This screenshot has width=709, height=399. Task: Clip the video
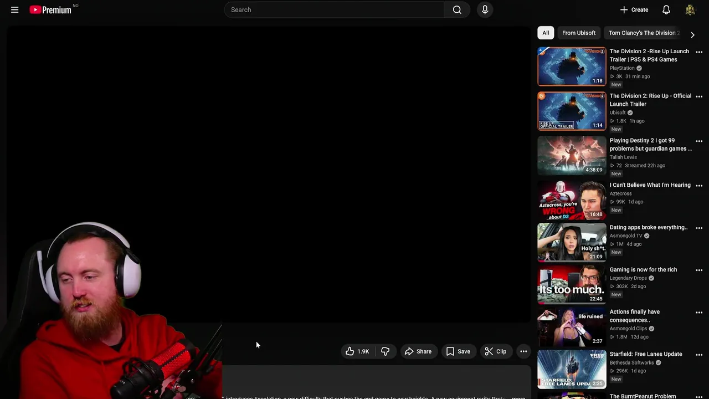496,351
